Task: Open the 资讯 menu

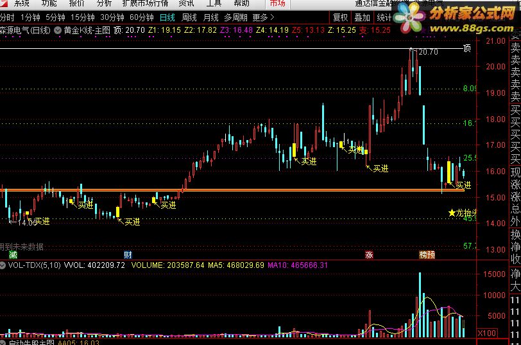Action: [186, 3]
